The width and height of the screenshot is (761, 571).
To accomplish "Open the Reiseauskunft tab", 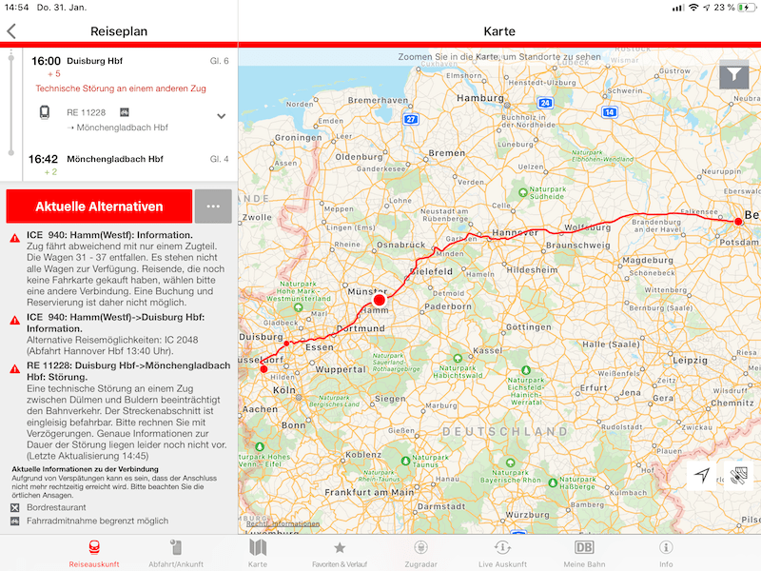I will (93, 553).
